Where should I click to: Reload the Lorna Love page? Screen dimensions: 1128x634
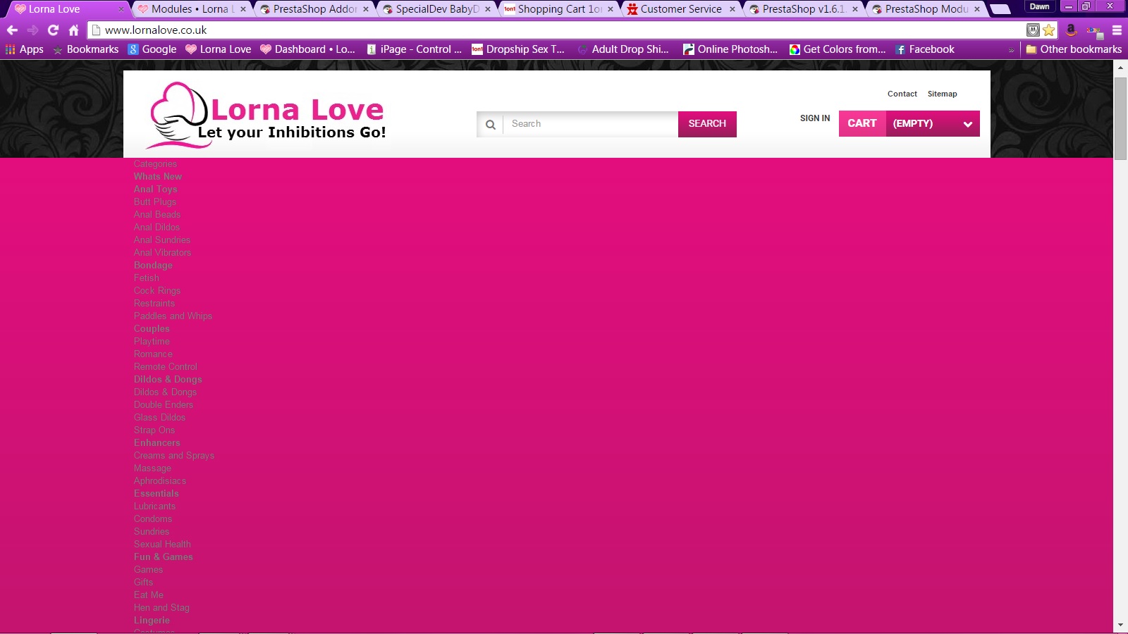pyautogui.click(x=53, y=30)
